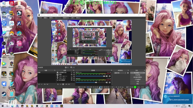Add a new source with the plus icon

pos(58,84)
